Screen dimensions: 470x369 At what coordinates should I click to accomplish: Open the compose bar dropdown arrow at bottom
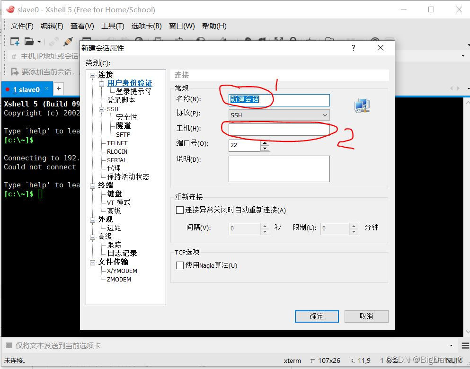(x=452, y=346)
